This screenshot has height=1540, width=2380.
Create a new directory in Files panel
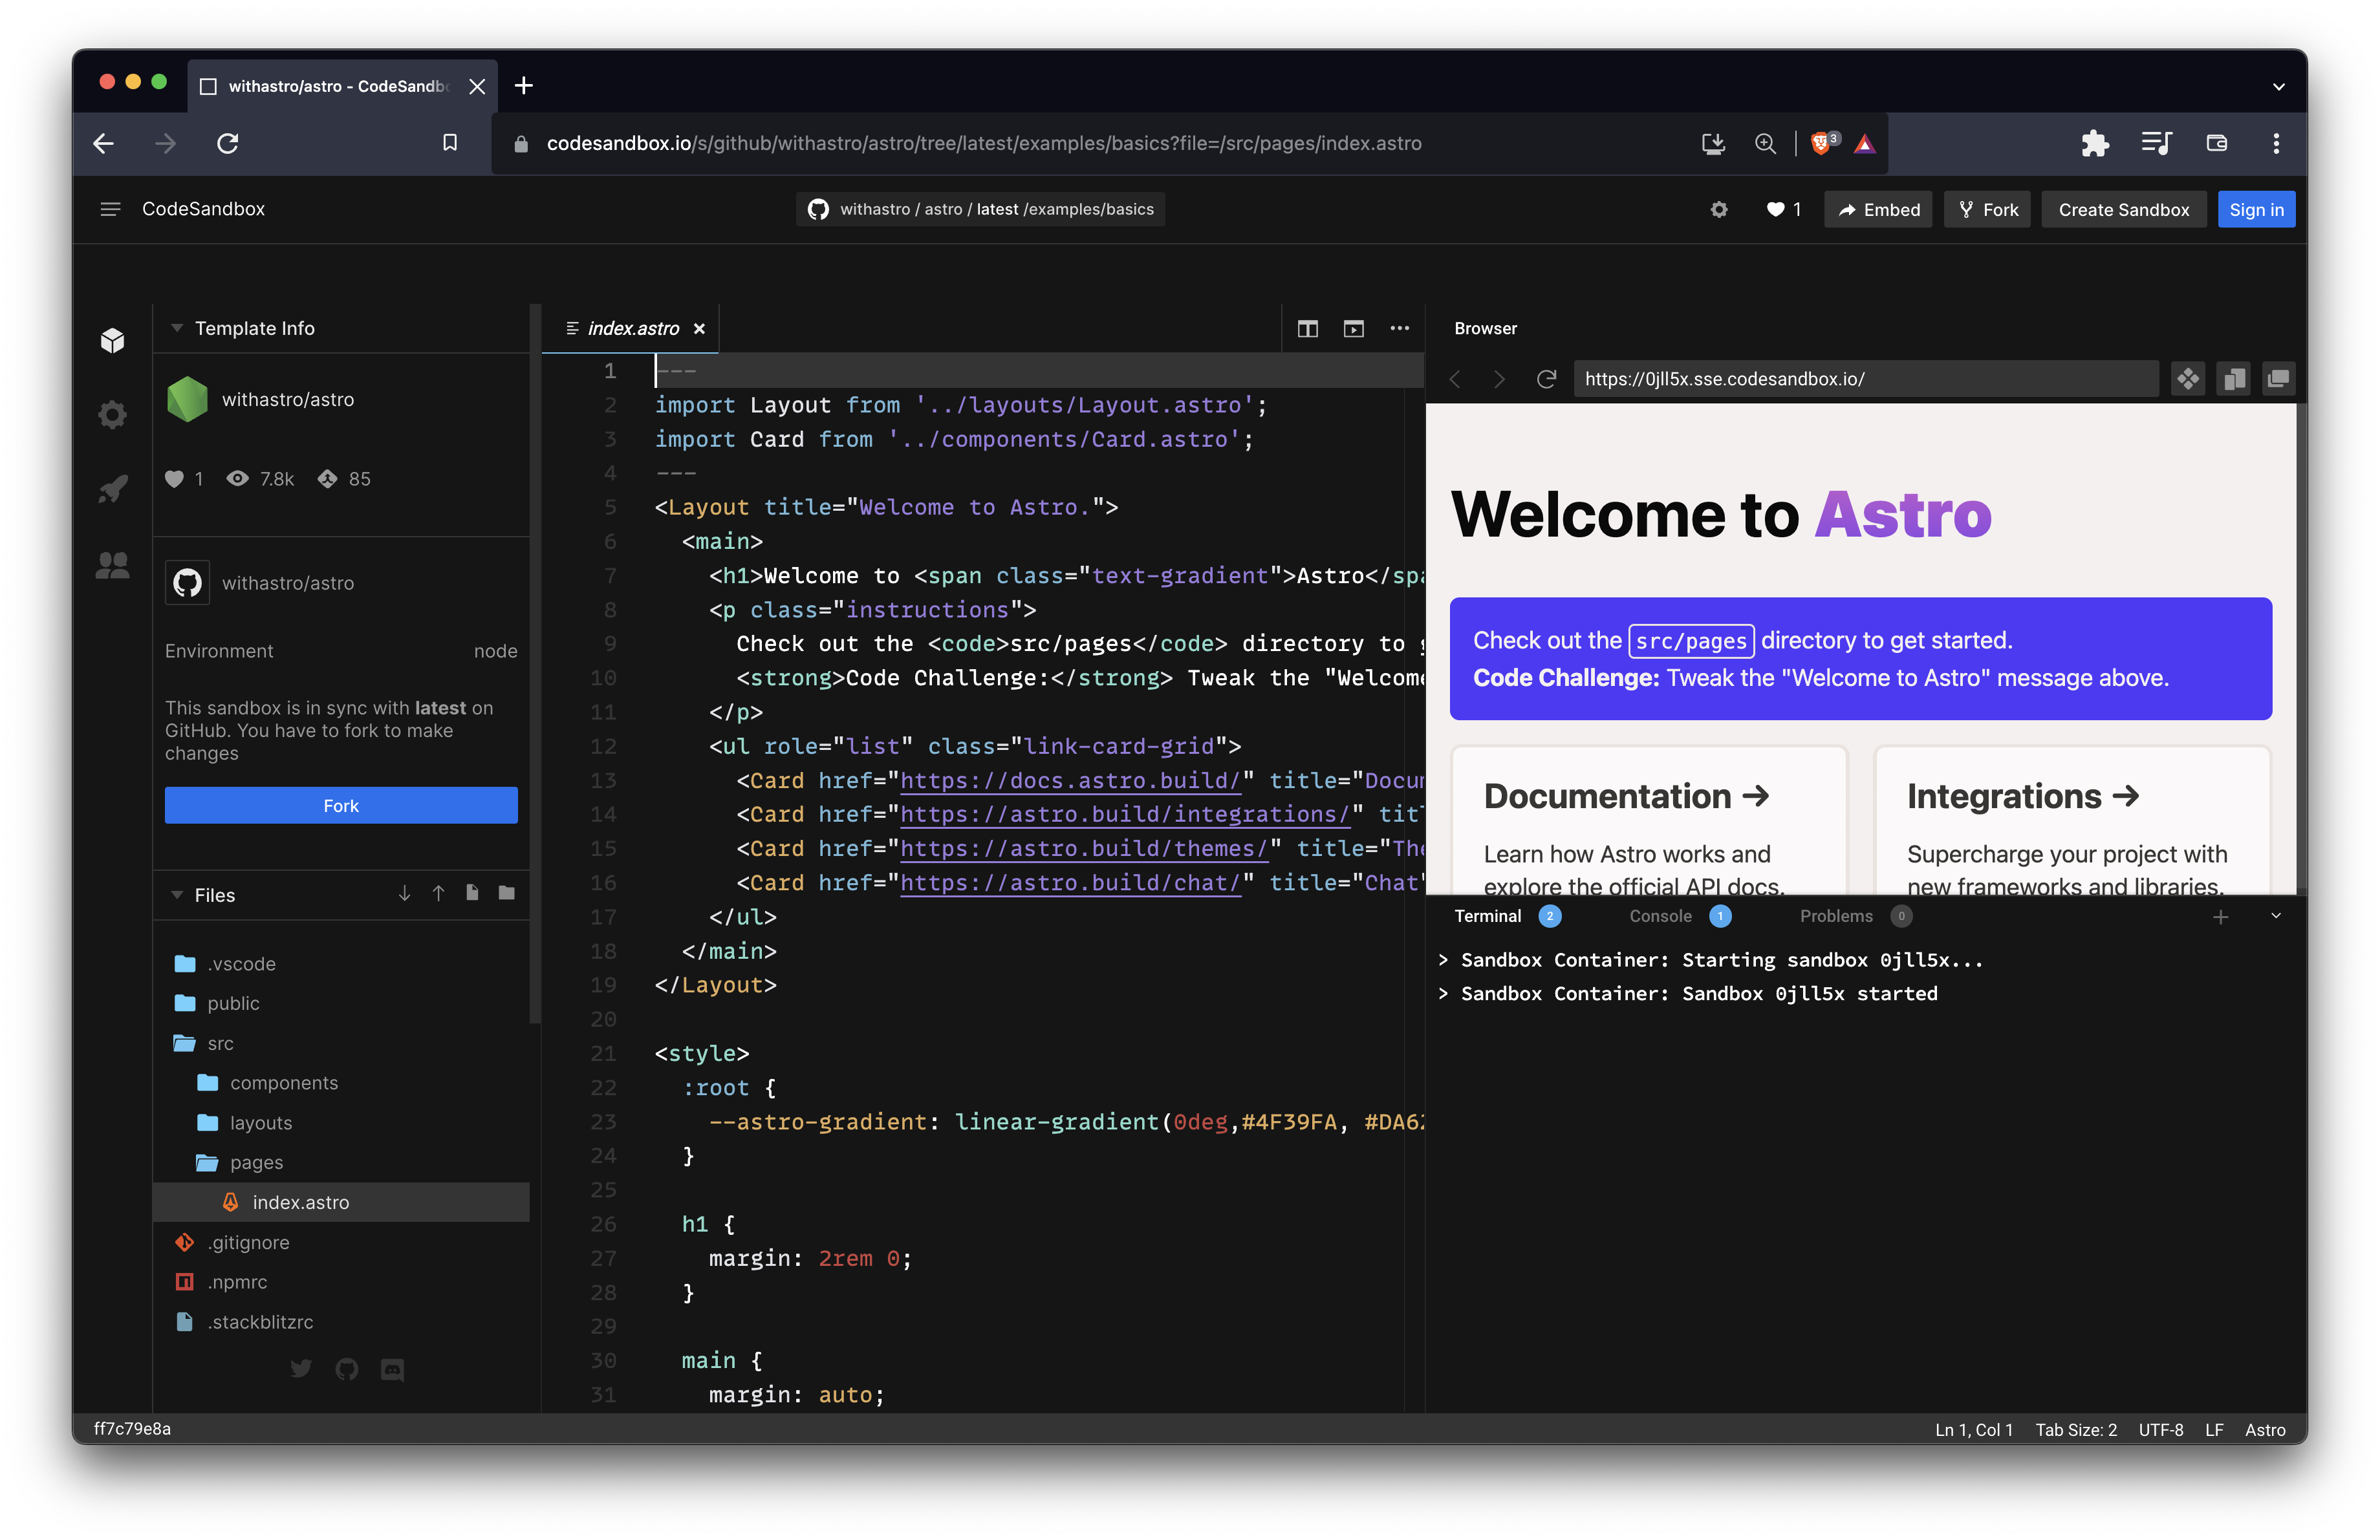pyautogui.click(x=507, y=893)
